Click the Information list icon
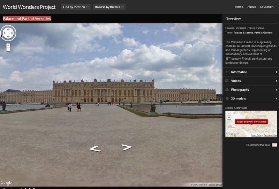The width and height of the screenshot is (279, 189). click(x=227, y=72)
